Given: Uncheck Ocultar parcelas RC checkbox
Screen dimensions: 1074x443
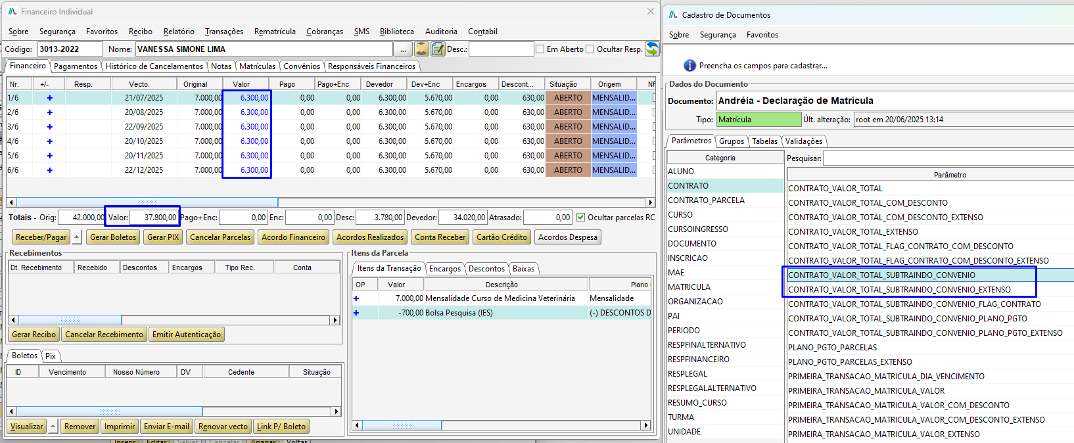Looking at the screenshot, I should point(580,218).
